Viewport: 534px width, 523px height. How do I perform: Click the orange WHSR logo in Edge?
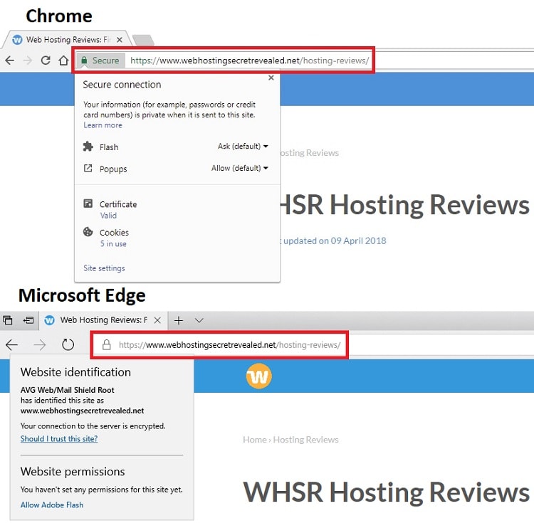259,376
